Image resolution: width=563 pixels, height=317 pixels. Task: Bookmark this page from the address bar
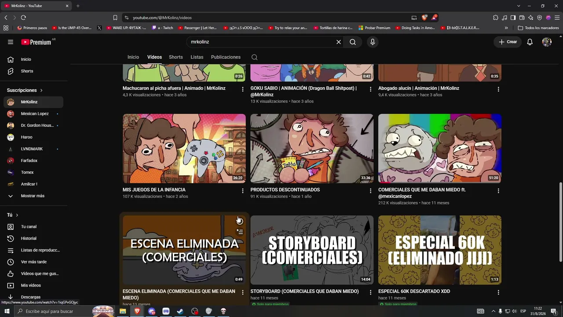(115, 18)
